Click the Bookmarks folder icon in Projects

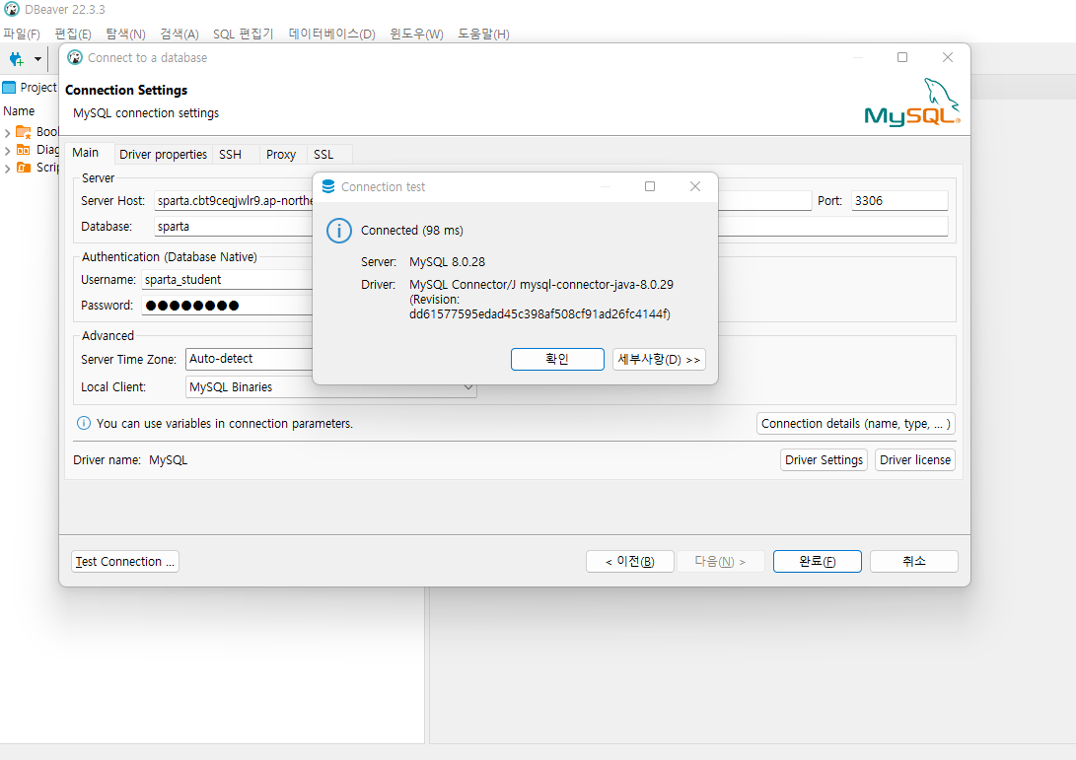(24, 132)
